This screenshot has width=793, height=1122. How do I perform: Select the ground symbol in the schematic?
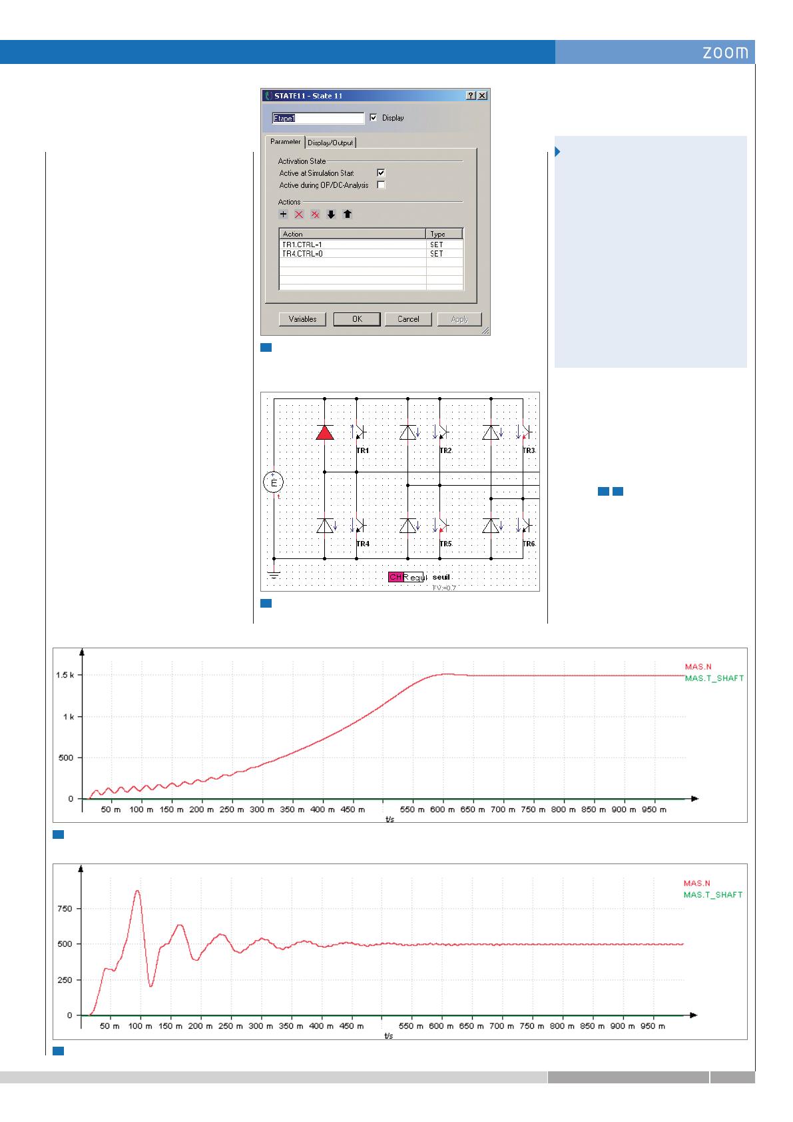(274, 575)
